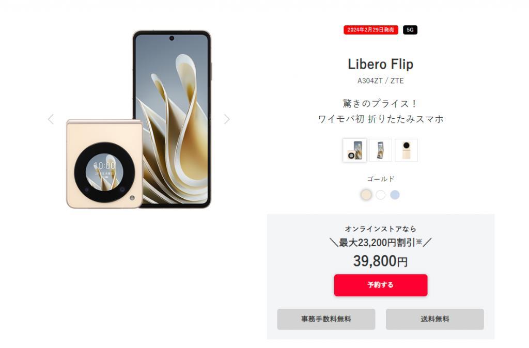Click the 送料無料 button

click(x=435, y=319)
